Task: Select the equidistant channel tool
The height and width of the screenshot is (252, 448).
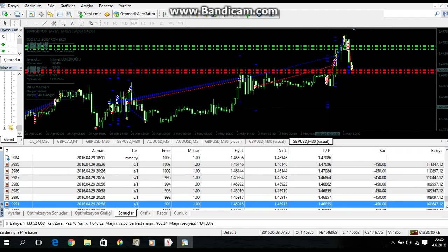Action: tap(54, 23)
